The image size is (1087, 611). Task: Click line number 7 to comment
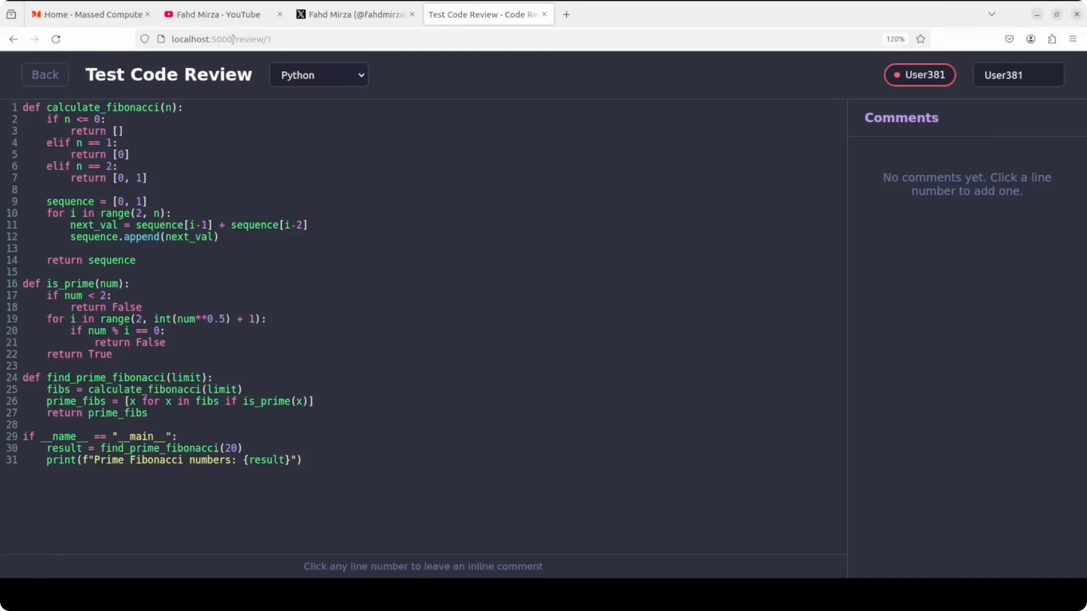tap(15, 178)
